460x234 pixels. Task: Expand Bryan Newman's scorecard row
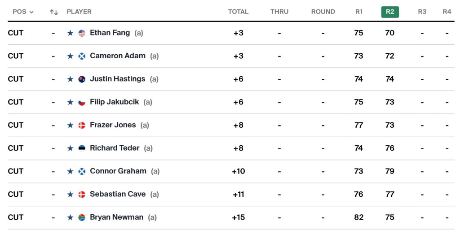pyautogui.click(x=270, y=217)
